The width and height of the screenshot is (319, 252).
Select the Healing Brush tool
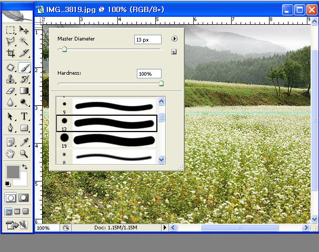pyautogui.click(x=10, y=67)
